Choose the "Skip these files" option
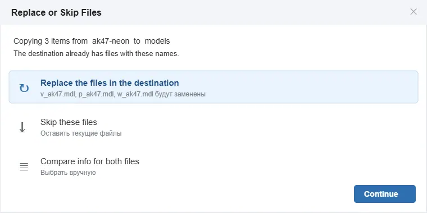Screen dimensions: 427x213 click(213, 127)
